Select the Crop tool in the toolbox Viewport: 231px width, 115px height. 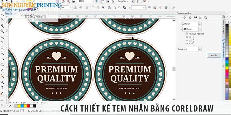pos(2,26)
